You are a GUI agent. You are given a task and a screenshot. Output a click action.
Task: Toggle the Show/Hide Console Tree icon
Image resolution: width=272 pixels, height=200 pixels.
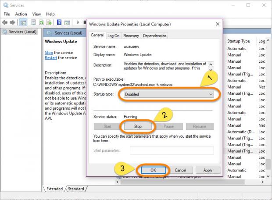point(23,22)
